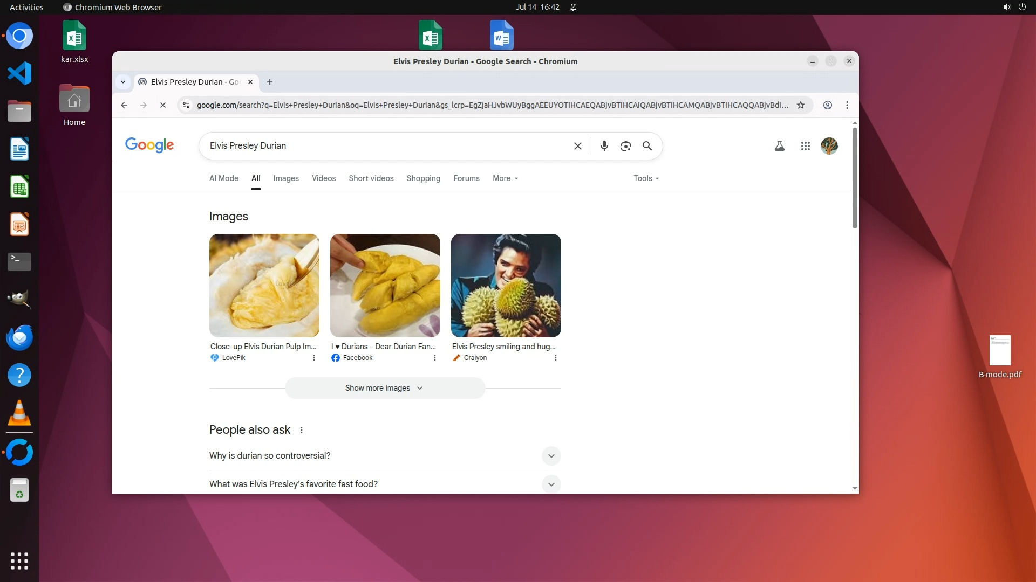1036x582 pixels.
Task: Expand Elvis favorite fast food question
Action: 551,484
